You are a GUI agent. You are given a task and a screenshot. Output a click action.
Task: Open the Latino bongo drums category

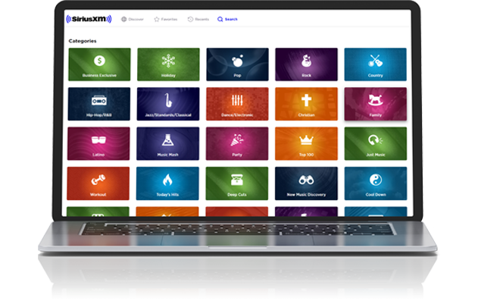tap(98, 143)
